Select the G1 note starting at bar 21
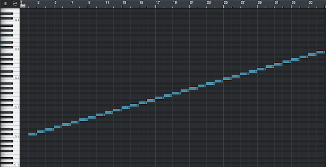Viewport: 326px width, 167px height. pyautogui.click(x=194, y=88)
